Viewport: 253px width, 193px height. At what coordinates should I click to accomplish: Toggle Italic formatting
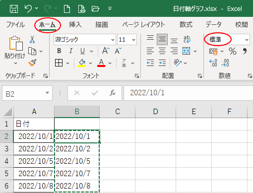[x=71, y=51]
